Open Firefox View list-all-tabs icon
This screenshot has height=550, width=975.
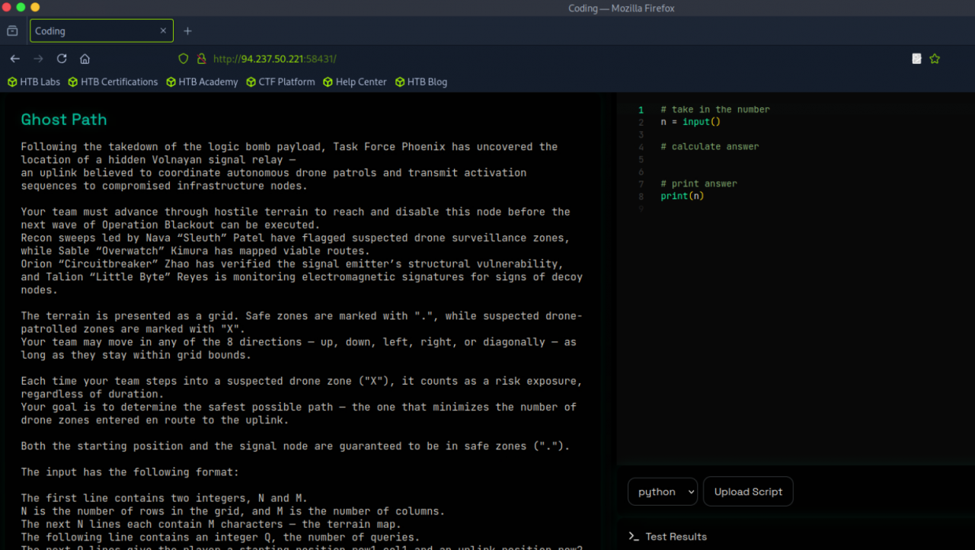click(x=12, y=31)
